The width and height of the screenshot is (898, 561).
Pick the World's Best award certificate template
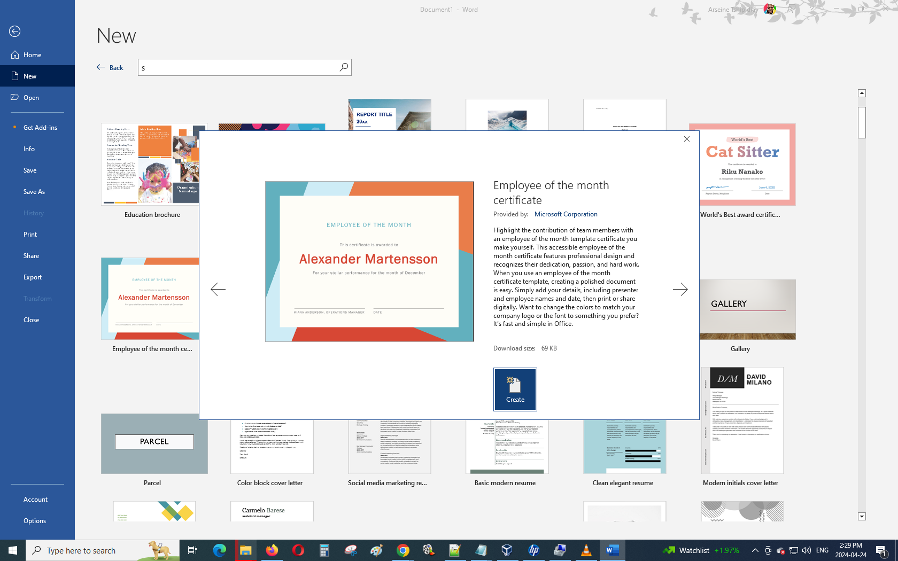[742, 165]
